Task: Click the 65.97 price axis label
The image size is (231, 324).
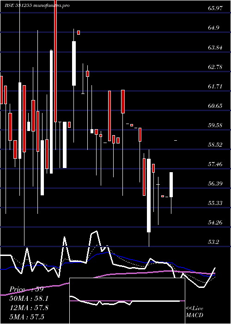Action: [215, 8]
